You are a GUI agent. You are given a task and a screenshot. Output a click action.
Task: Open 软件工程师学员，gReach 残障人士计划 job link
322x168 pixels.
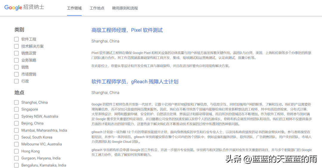pyautogui.click(x=135, y=82)
